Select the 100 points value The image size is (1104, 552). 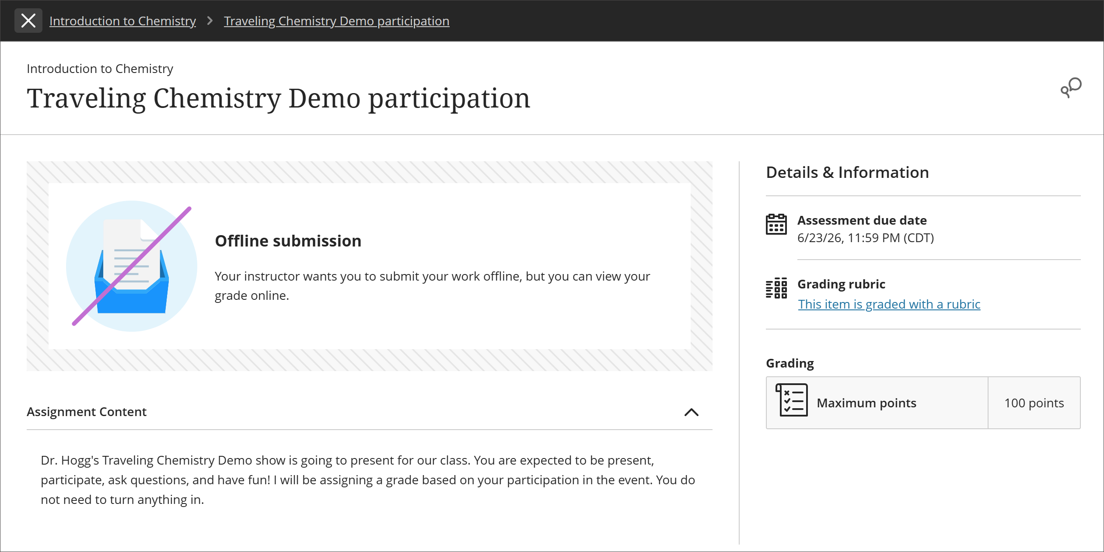[1034, 403]
